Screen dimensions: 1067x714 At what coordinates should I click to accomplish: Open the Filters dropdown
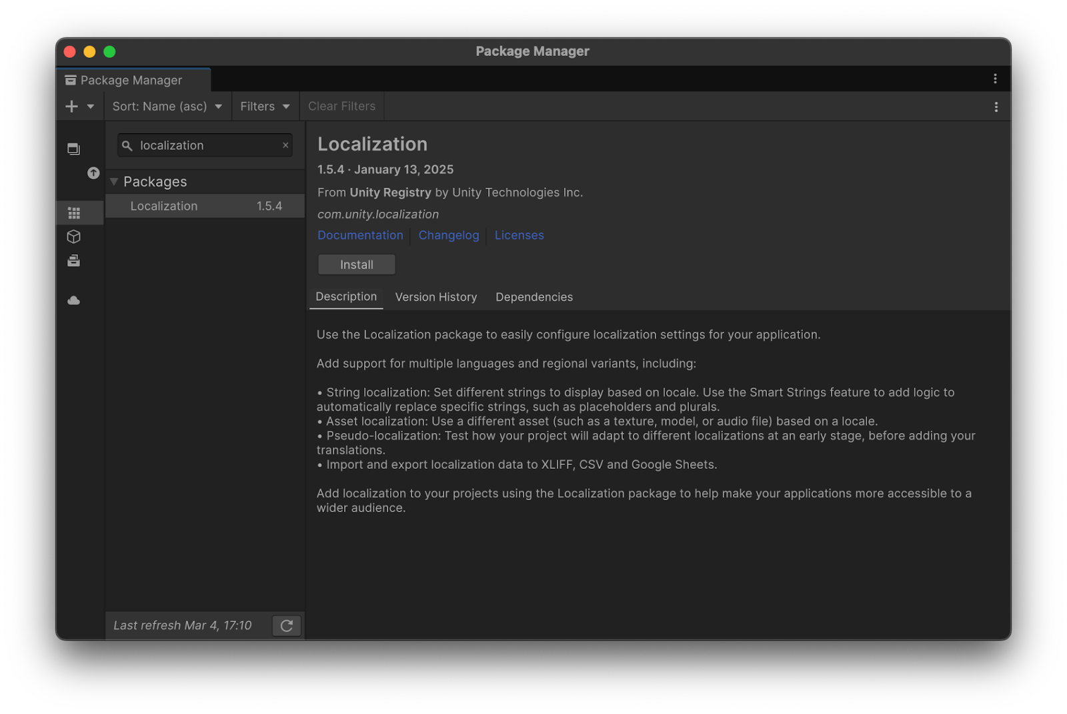point(265,107)
